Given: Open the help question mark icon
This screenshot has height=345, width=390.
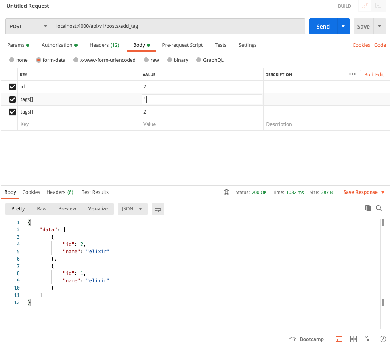Looking at the screenshot, I should pos(383,339).
